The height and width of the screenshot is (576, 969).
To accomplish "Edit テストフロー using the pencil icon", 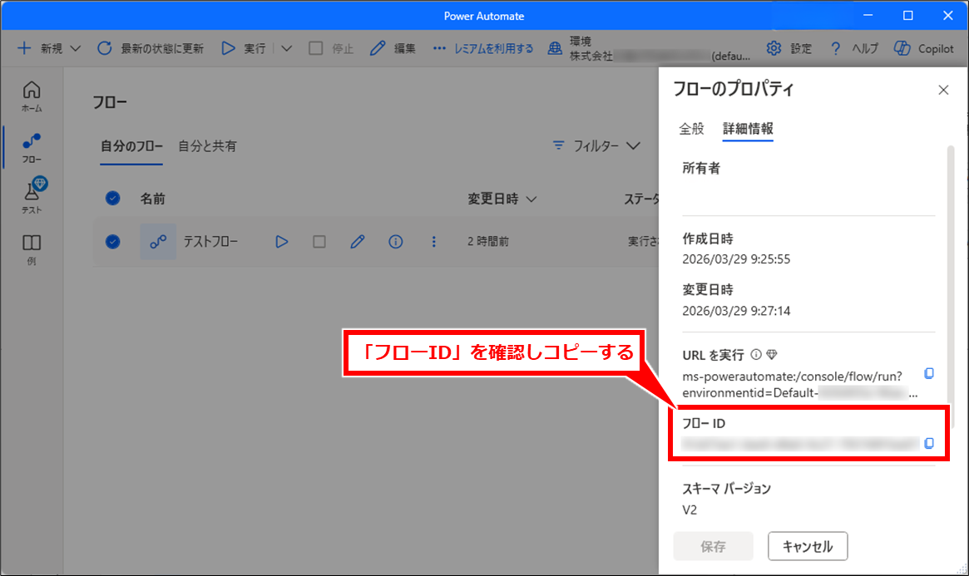I will (x=358, y=242).
